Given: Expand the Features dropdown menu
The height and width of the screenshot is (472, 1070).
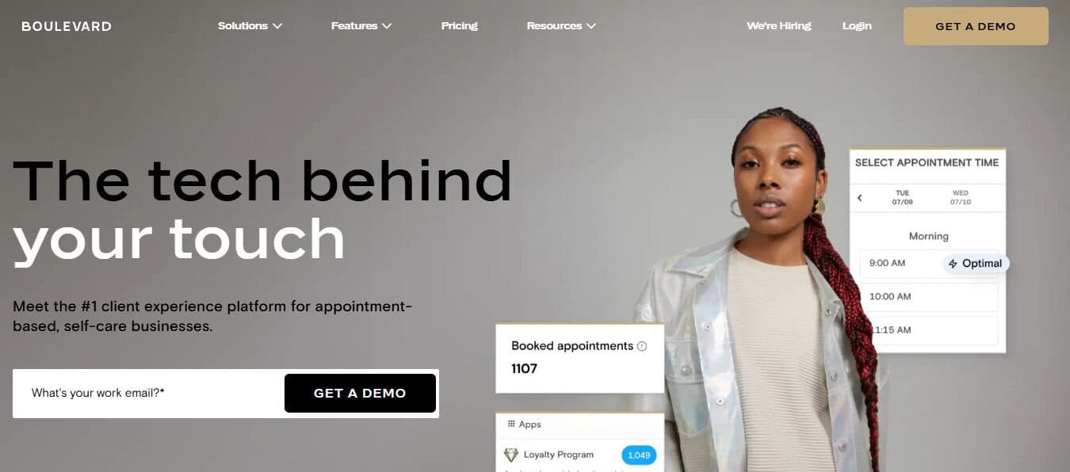Looking at the screenshot, I should (x=361, y=26).
